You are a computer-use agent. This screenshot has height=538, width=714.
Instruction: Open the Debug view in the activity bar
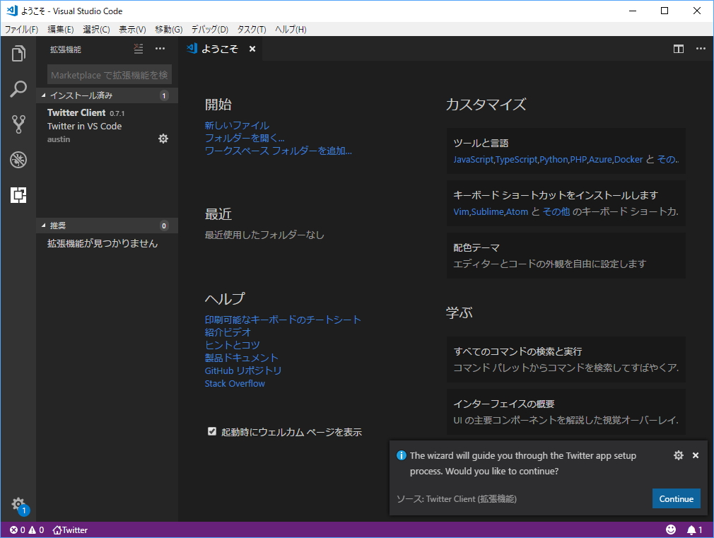[18, 160]
